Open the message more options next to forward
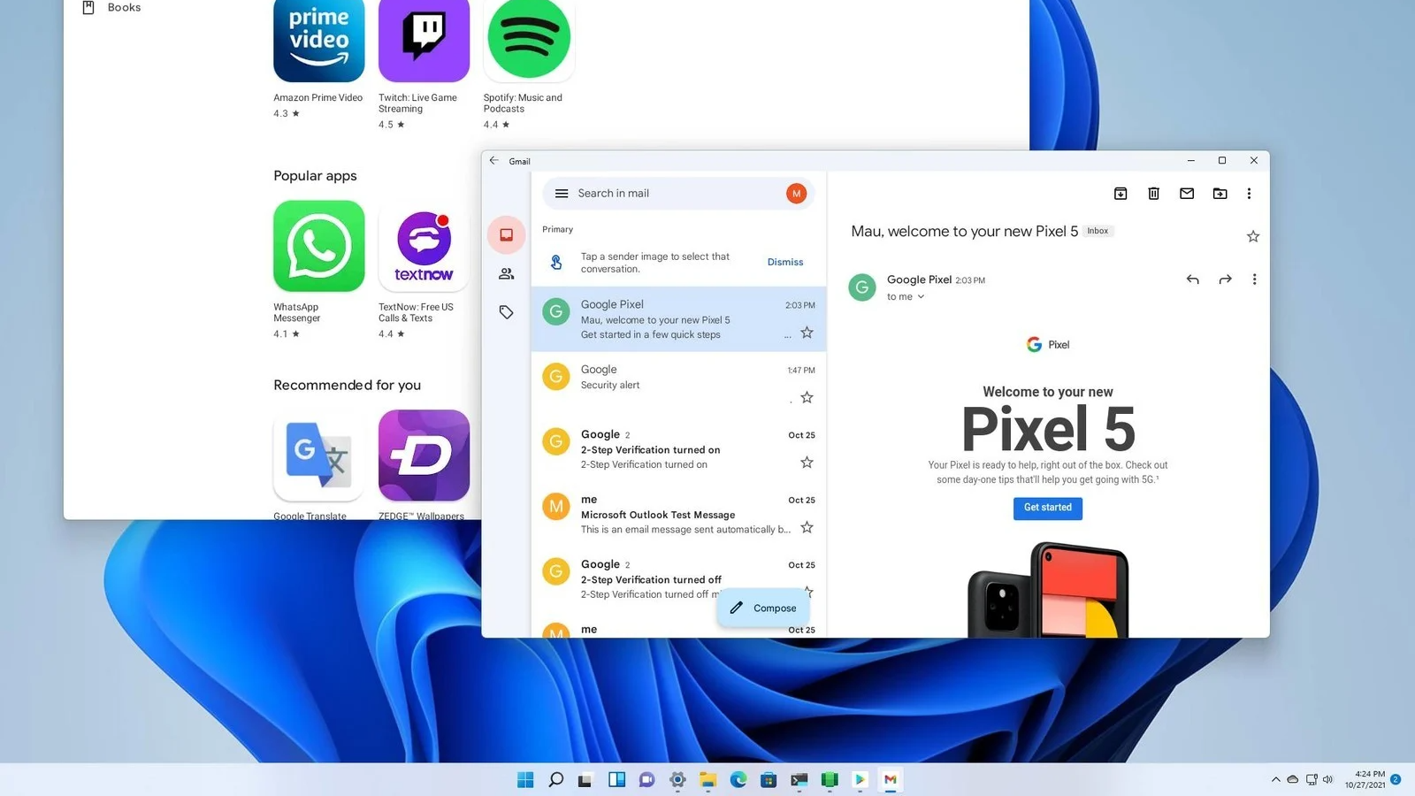 [x=1254, y=279]
